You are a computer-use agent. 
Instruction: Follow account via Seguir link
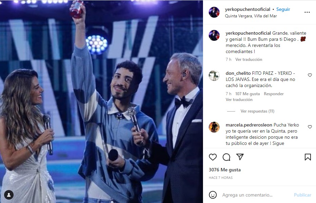tap(283, 9)
